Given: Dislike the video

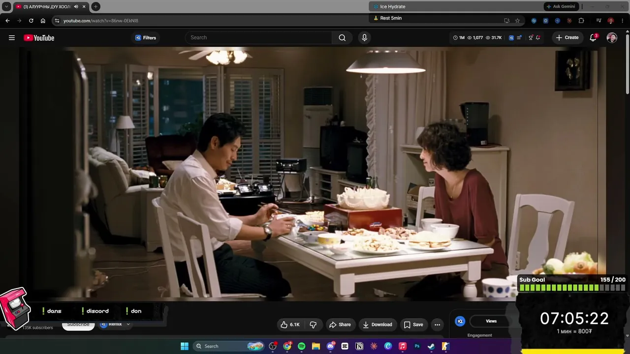Looking at the screenshot, I should point(313,324).
